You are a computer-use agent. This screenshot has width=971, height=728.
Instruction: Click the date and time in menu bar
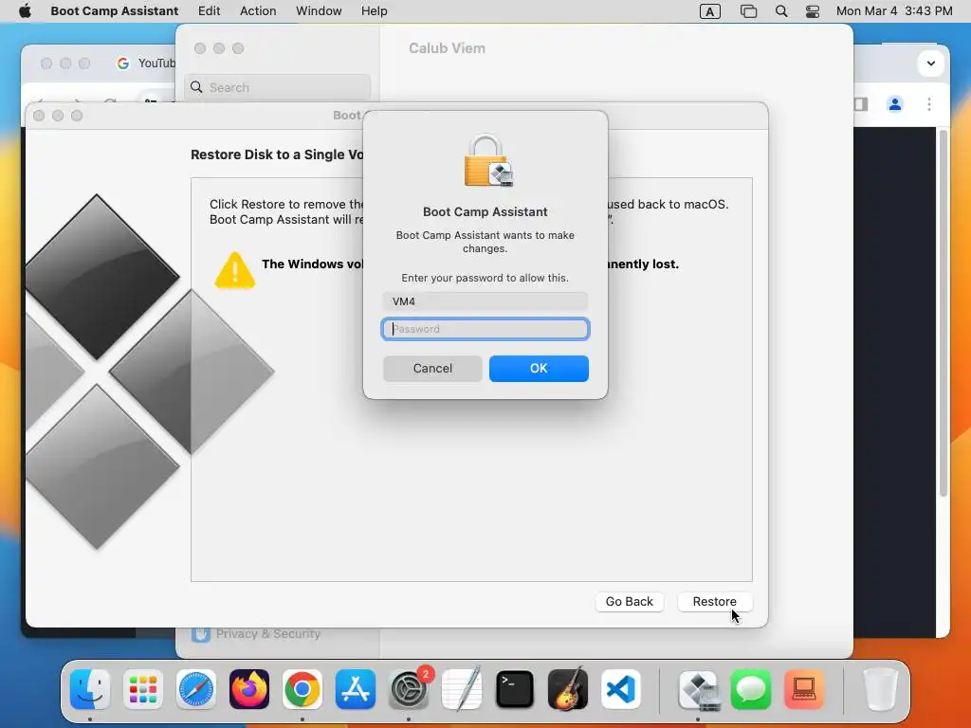click(894, 11)
